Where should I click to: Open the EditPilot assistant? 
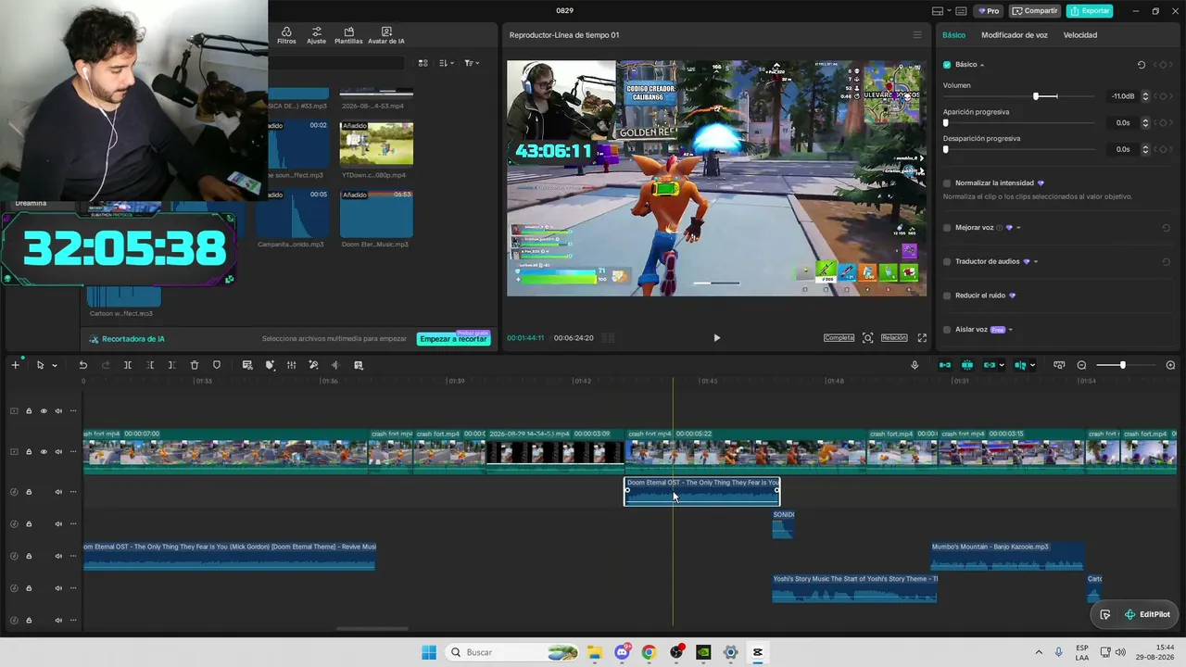(x=1147, y=614)
